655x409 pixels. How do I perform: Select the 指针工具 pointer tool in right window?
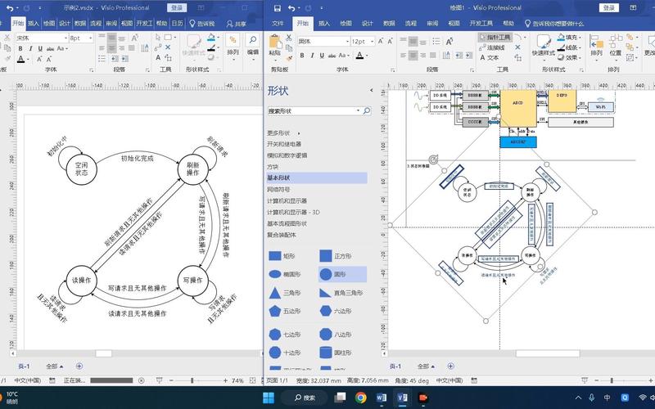(x=495, y=38)
